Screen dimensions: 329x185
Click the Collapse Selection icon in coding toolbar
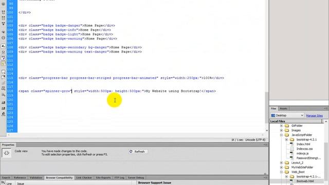tap(4, 18)
